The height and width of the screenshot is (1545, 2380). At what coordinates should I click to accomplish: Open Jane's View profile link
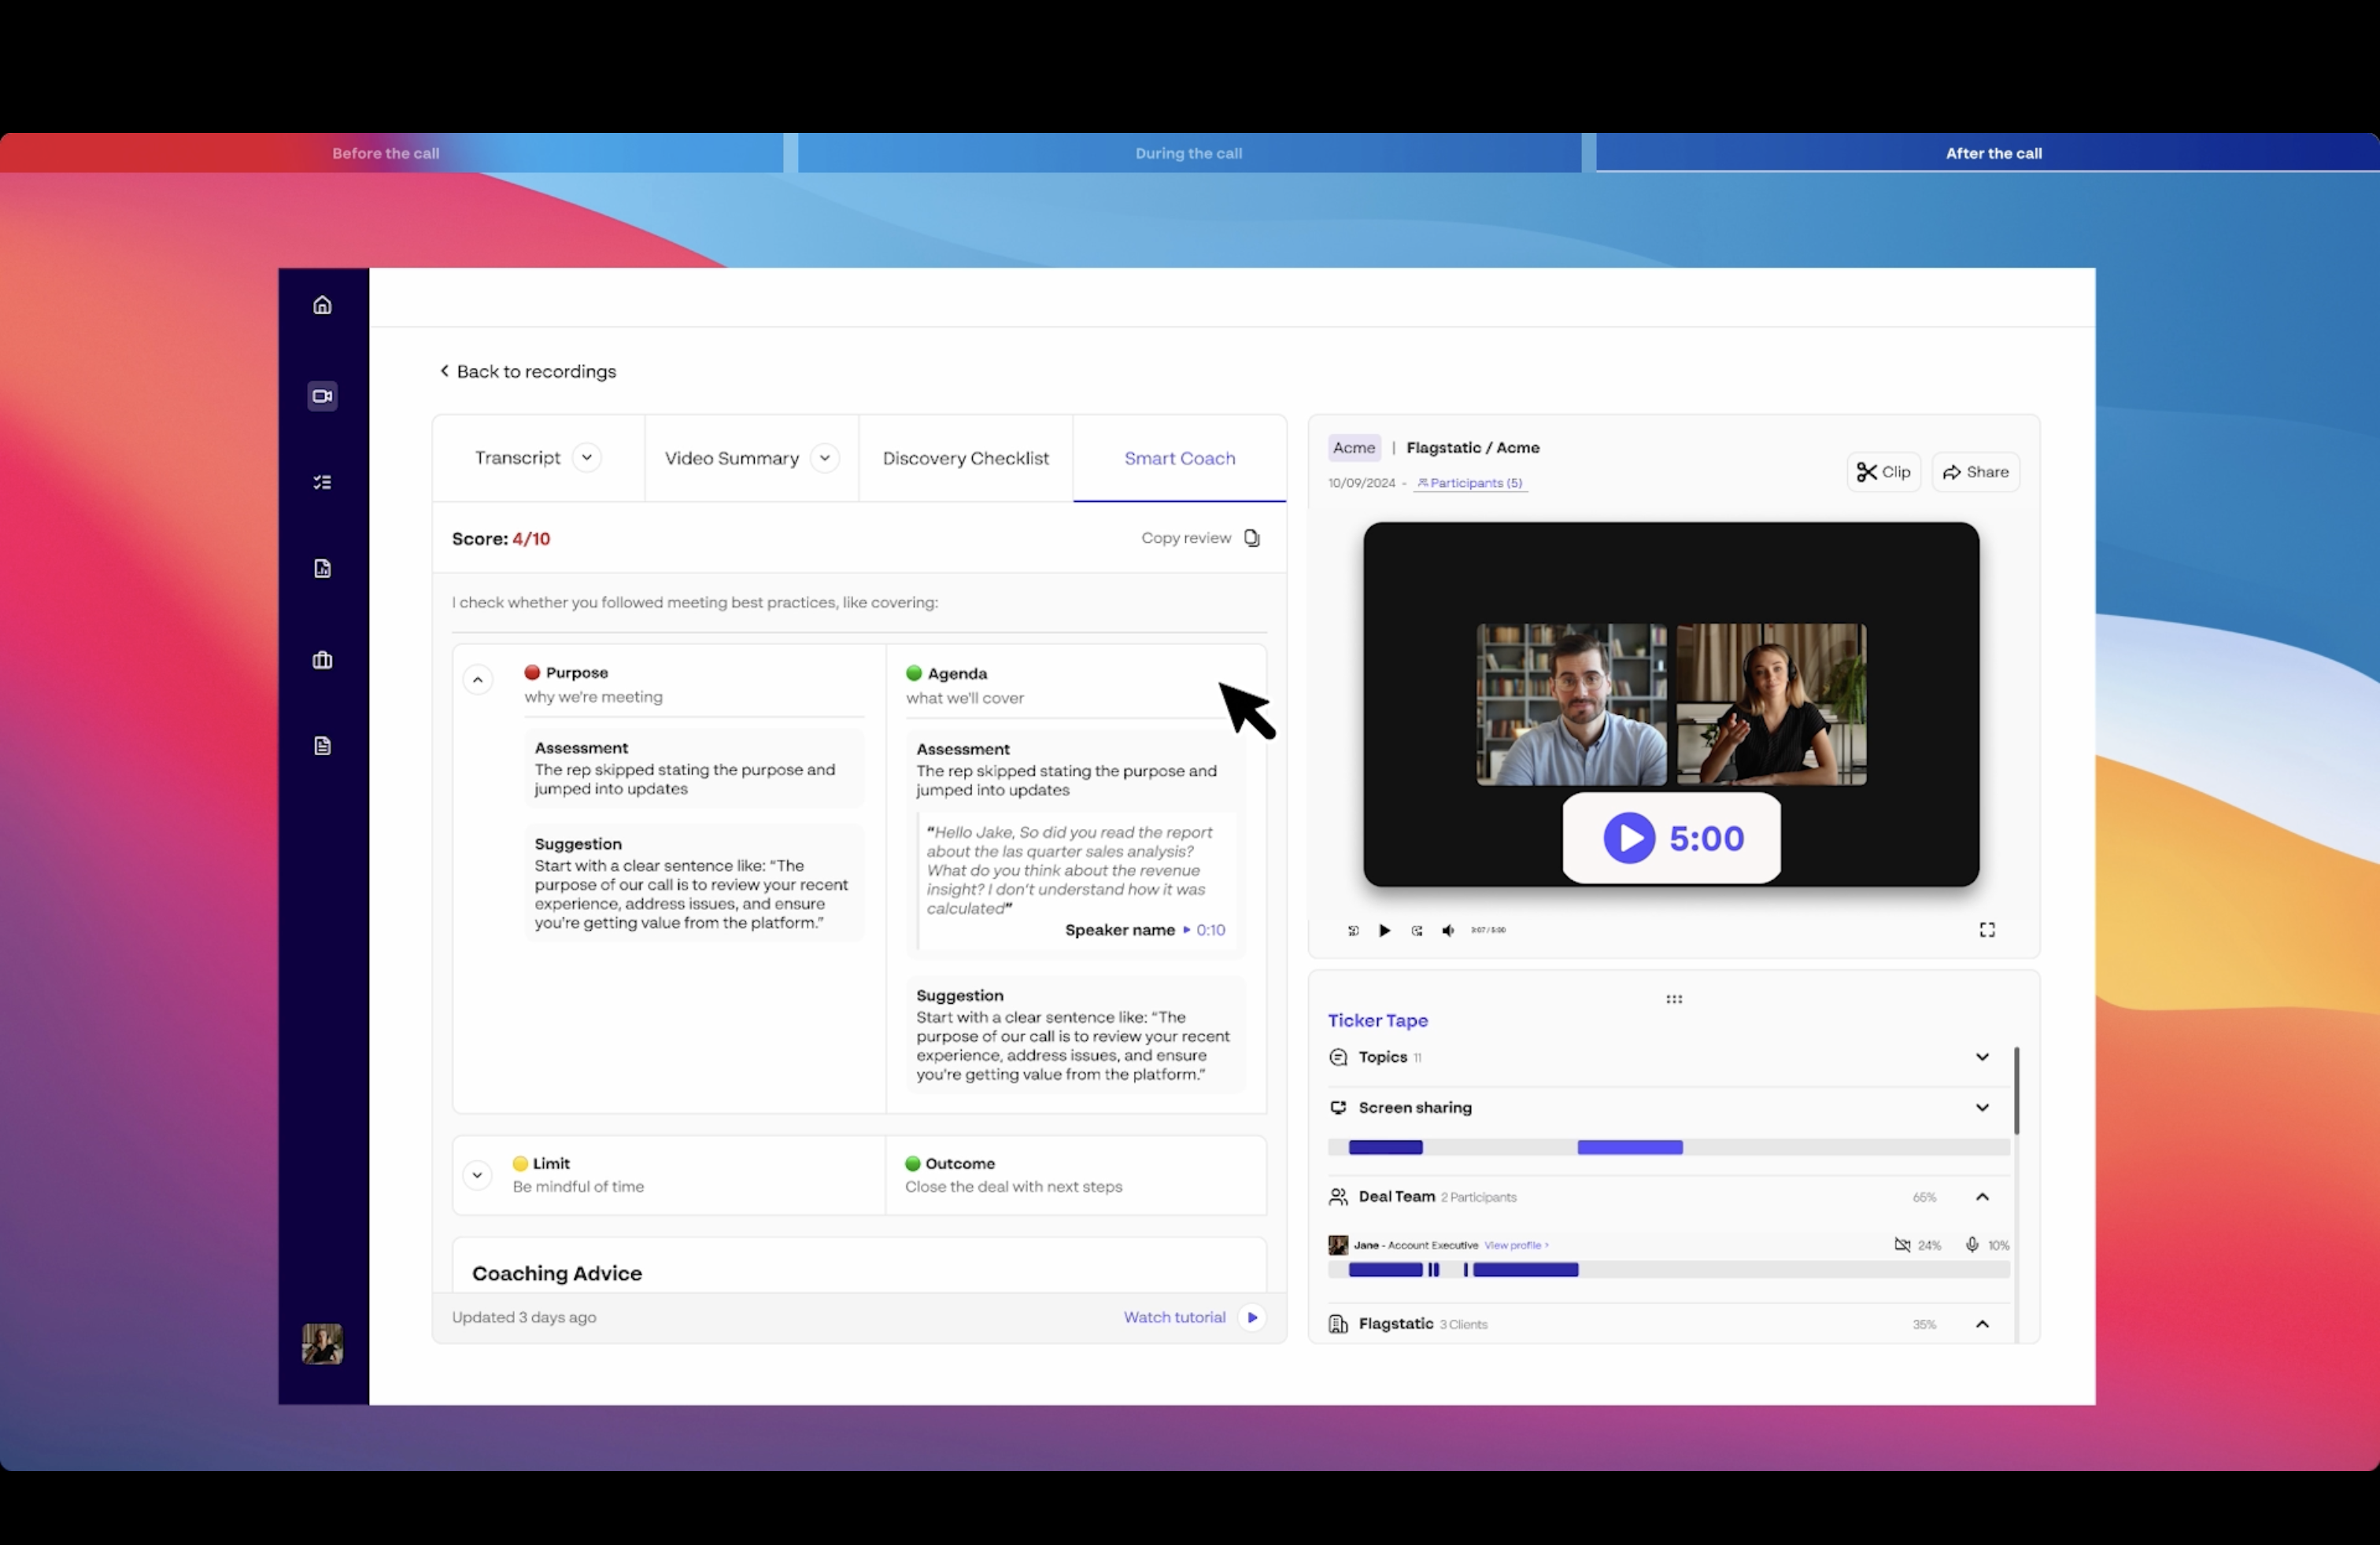[1514, 1245]
